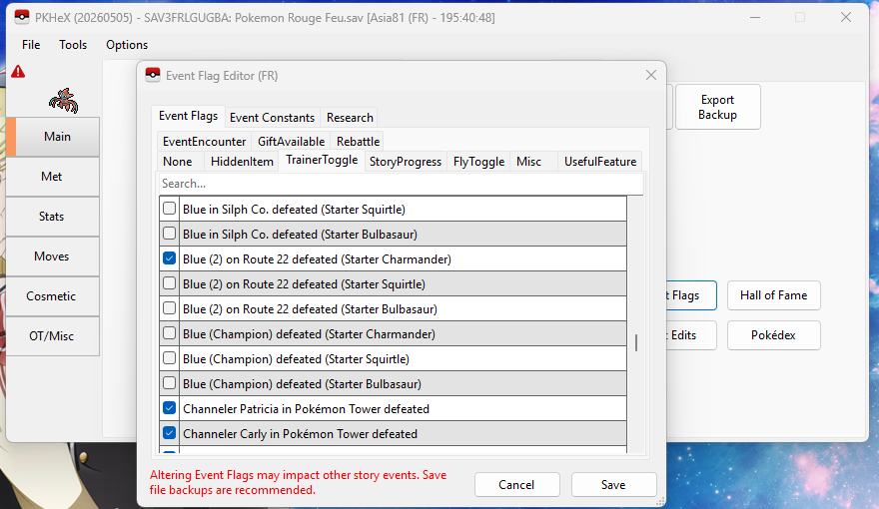
Task: Check Blue (Champion) defeated (Starter Charmander)
Action: (x=169, y=333)
